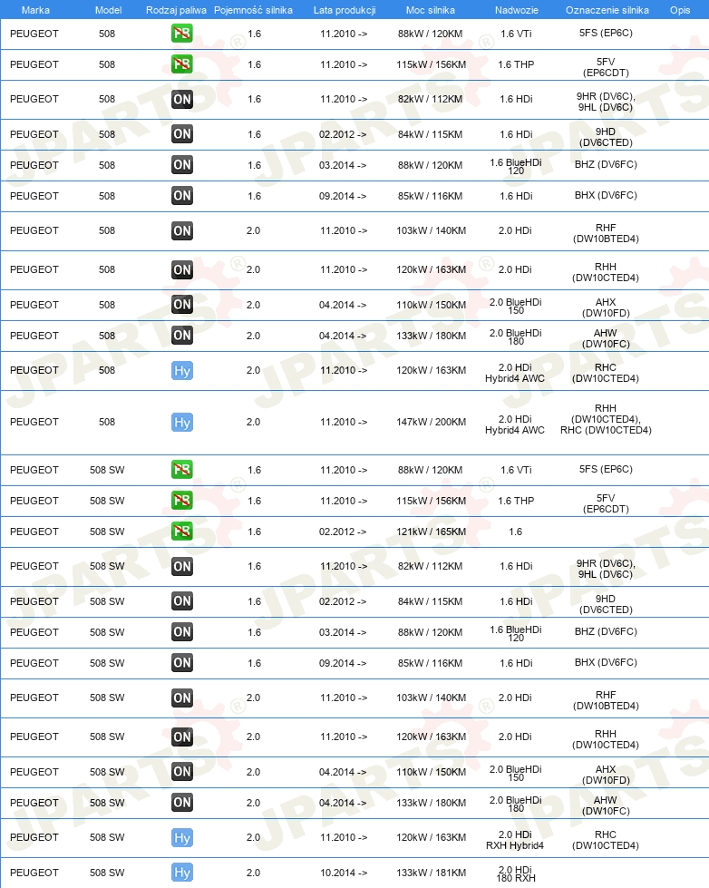Click petrol icon in non-SW 508 1.6 THP row
Image resolution: width=709 pixels, height=888 pixels.
pos(181,64)
